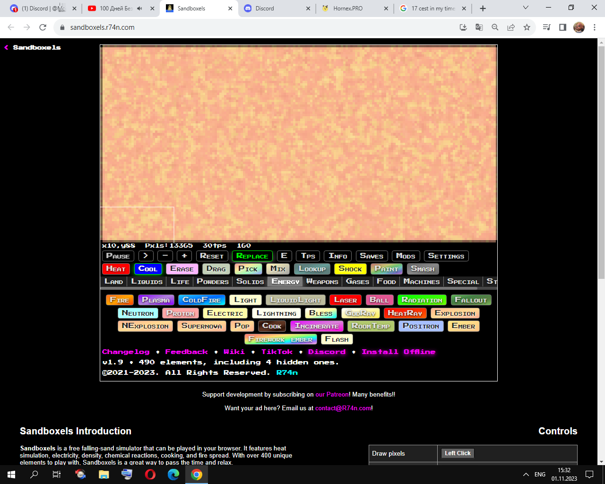Viewport: 605px width, 484px height.
Task: Click the Sandboxels back arrow icon
Action: [7, 48]
